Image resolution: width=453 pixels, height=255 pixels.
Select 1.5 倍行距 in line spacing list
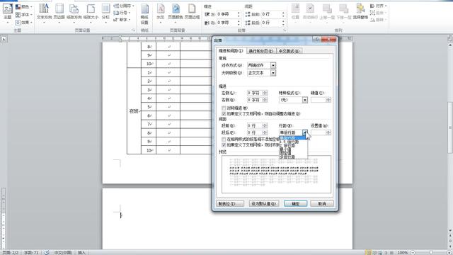292,142
